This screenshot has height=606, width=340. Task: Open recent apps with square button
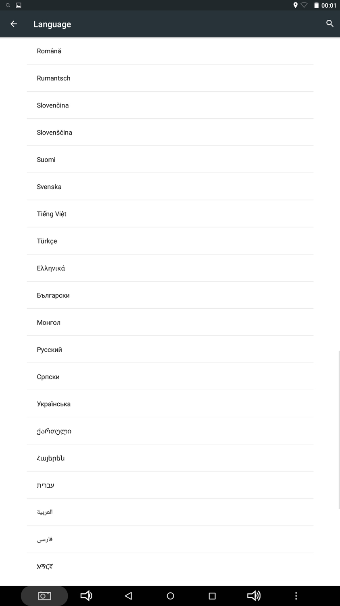tap(212, 595)
